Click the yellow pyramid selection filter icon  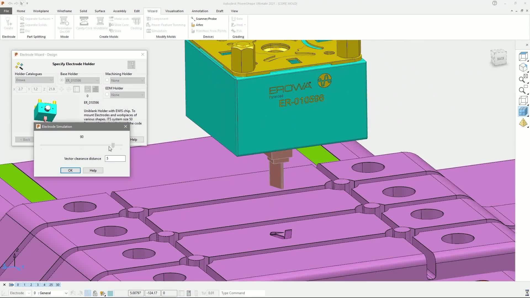coord(523,123)
